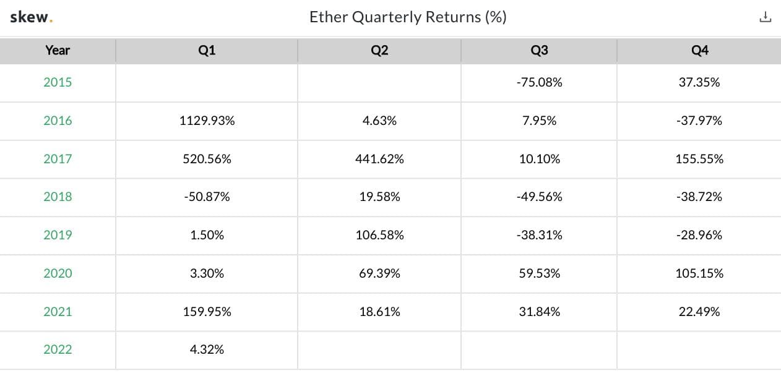Viewport: 781px width, 376px height.
Task: Select the 2021 year link
Action: 58,312
